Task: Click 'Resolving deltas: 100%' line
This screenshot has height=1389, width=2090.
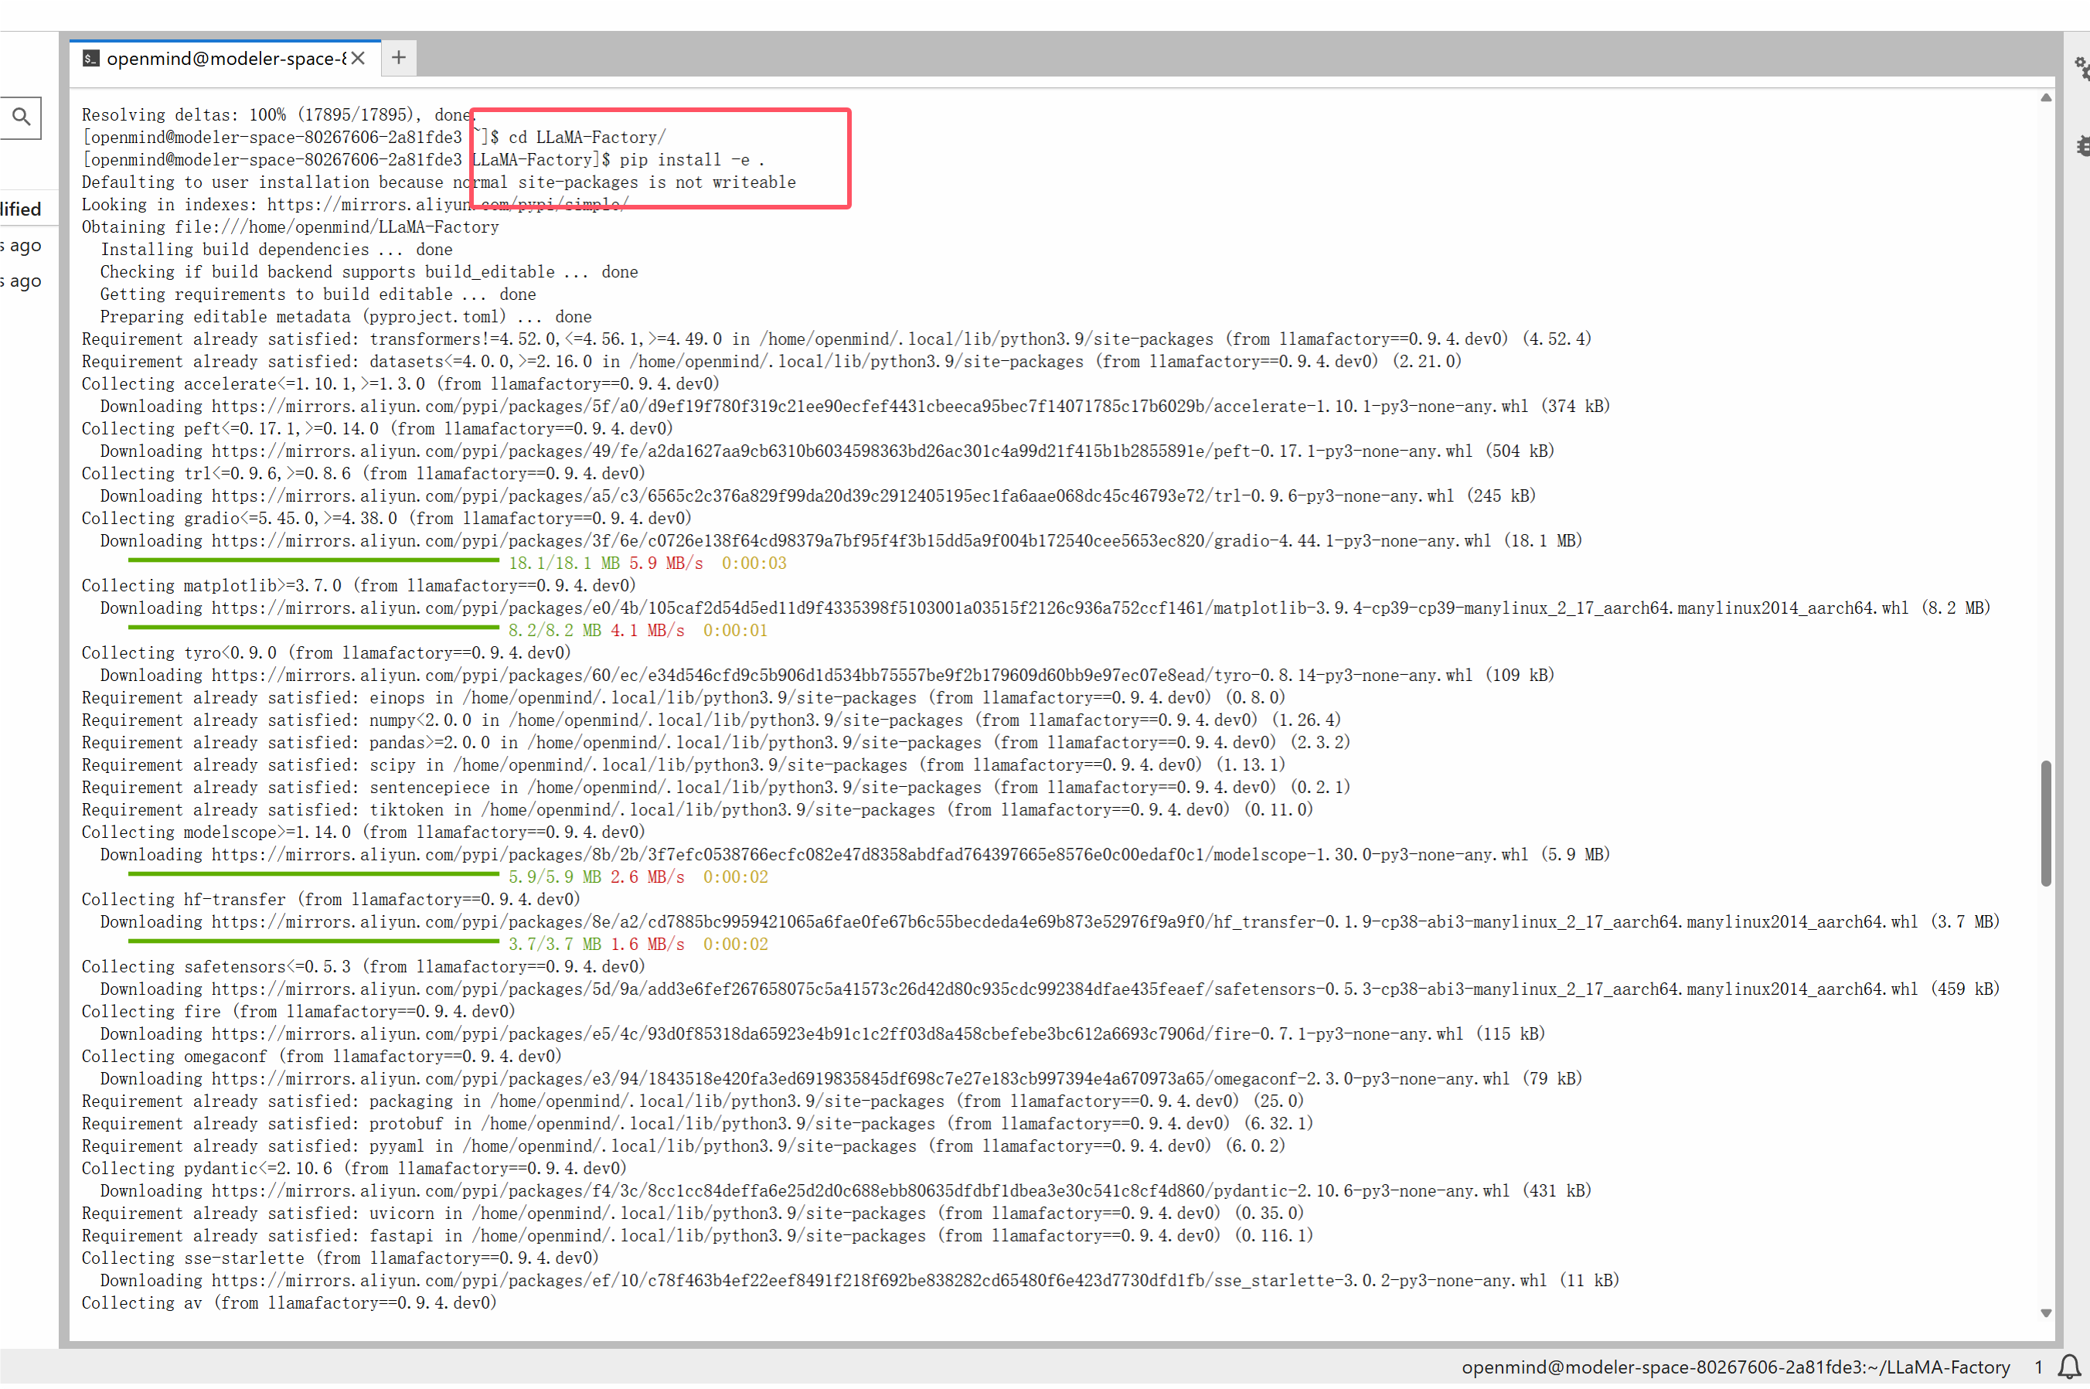Action: click(280, 114)
